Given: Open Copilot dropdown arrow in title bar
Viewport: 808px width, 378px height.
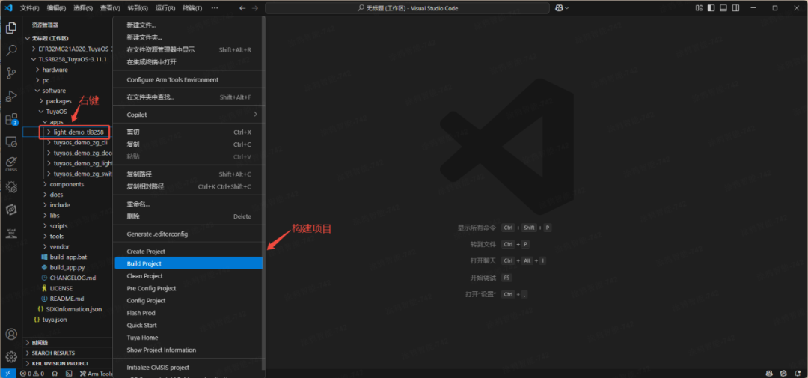Looking at the screenshot, I should pyautogui.click(x=567, y=8).
